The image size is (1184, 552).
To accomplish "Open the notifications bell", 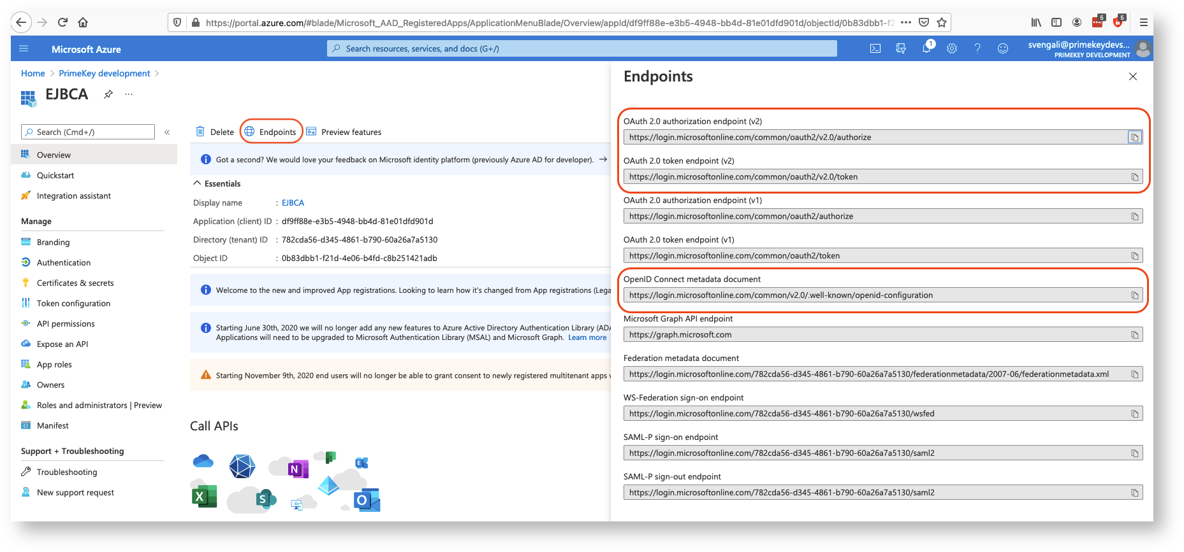I will coord(926,48).
